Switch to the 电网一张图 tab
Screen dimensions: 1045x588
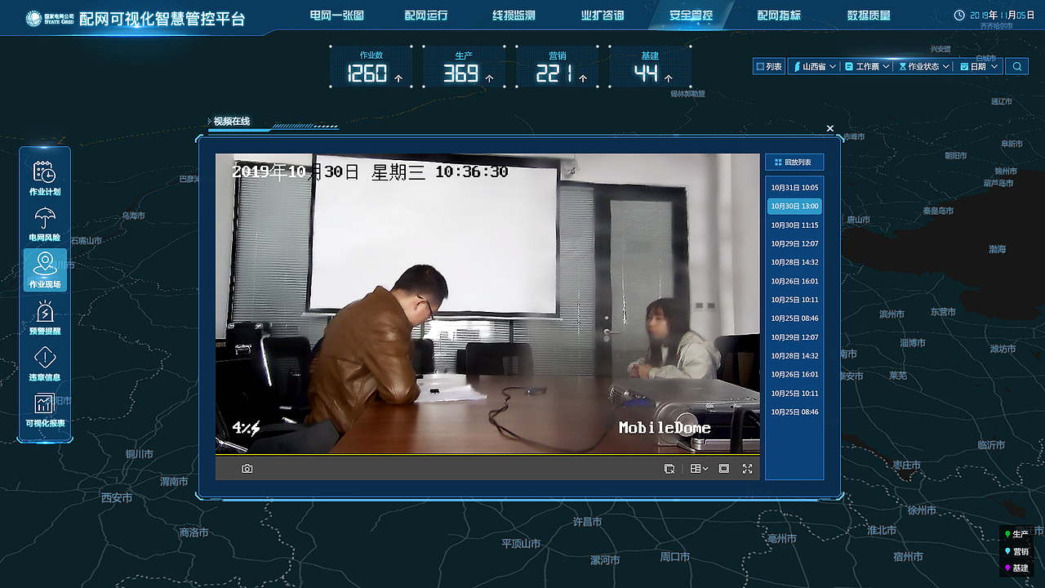click(x=337, y=16)
